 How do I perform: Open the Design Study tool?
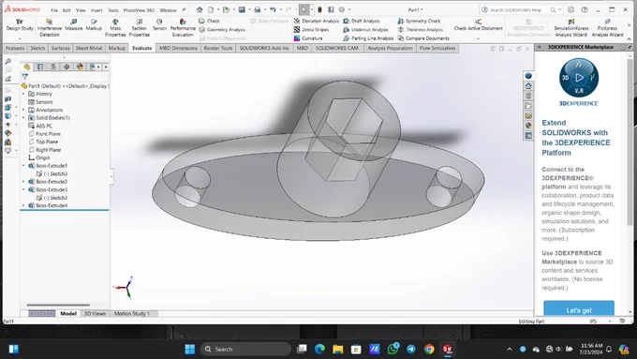click(x=20, y=24)
